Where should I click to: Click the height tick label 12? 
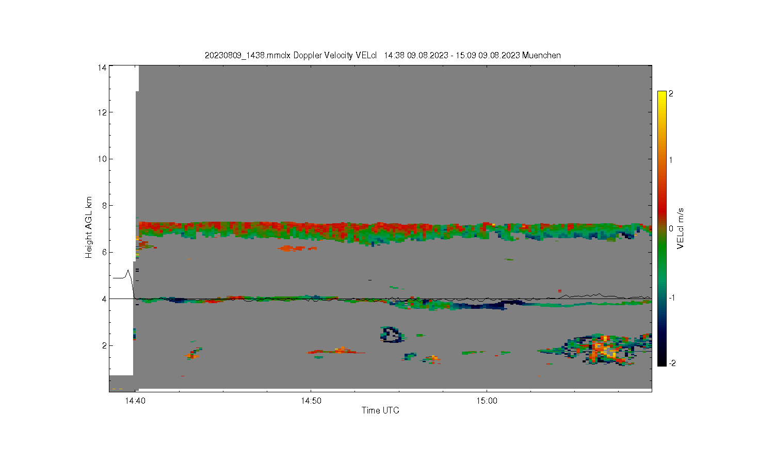102,112
